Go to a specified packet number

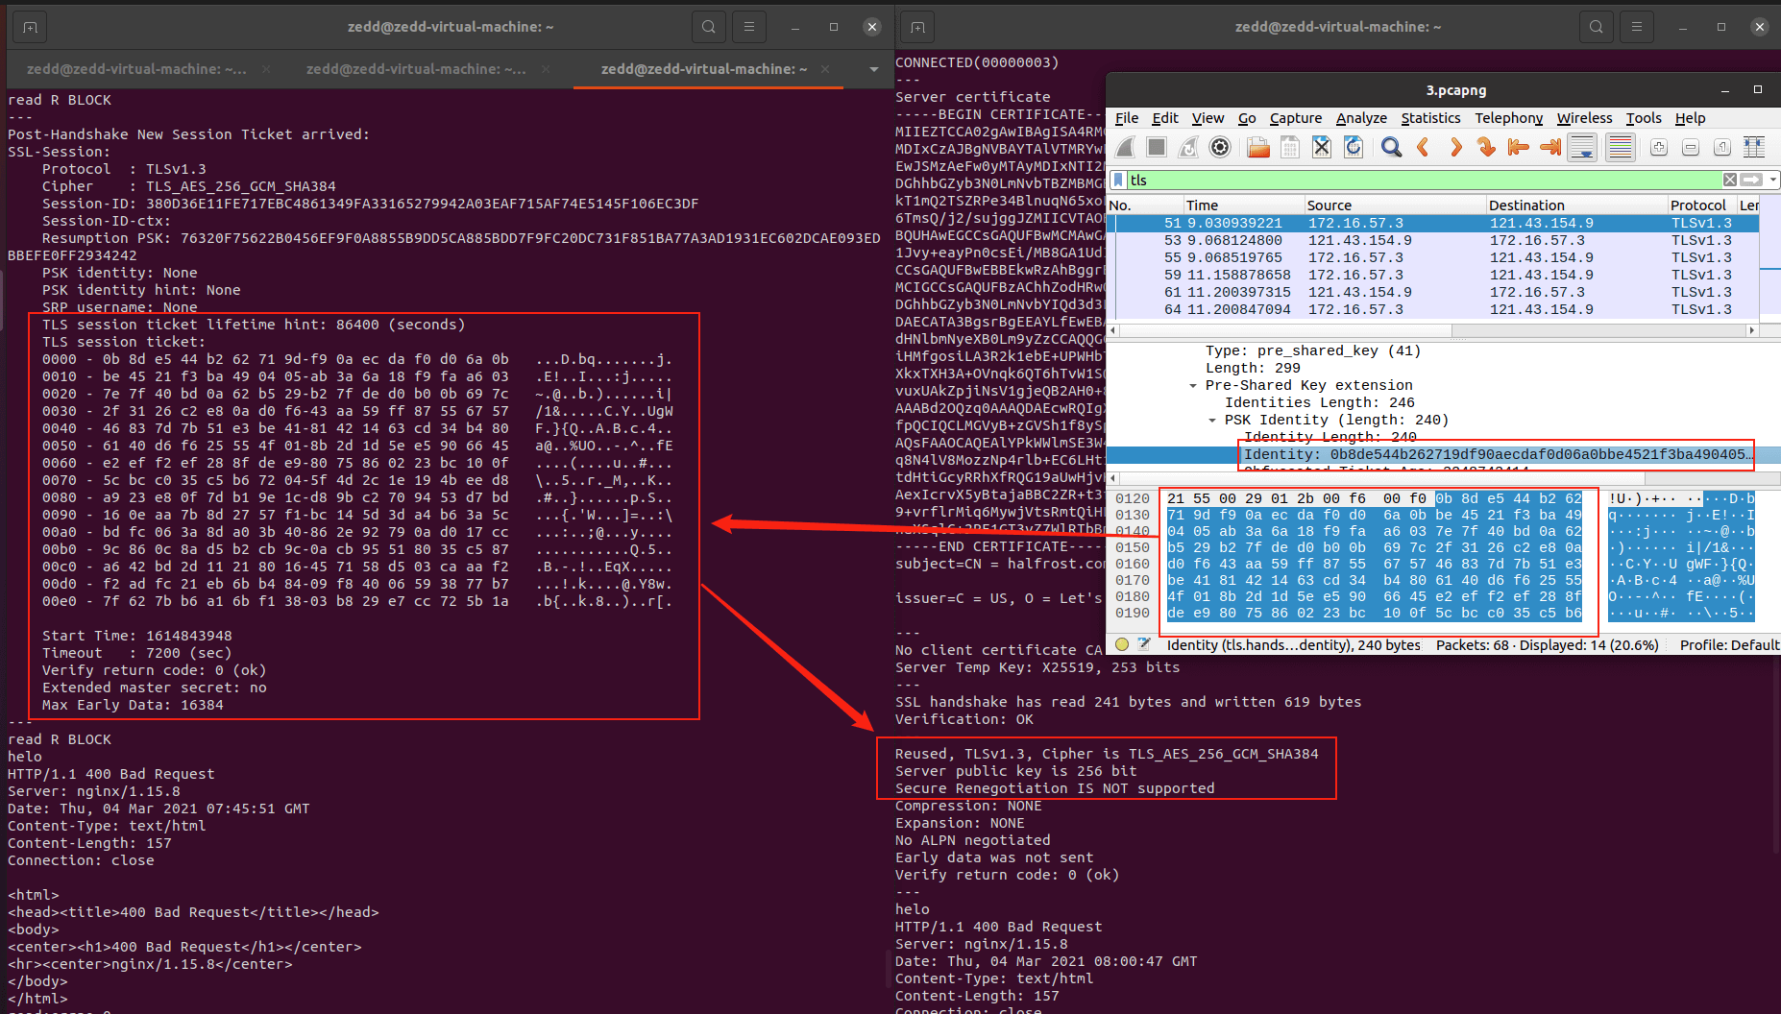pyautogui.click(x=1487, y=147)
